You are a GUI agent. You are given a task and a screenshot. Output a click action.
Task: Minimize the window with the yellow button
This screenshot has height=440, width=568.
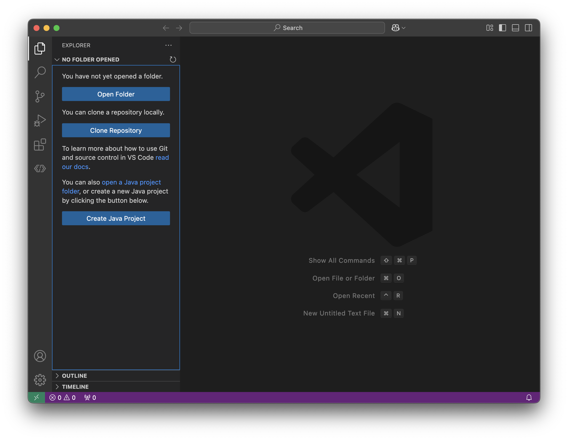tap(46, 28)
